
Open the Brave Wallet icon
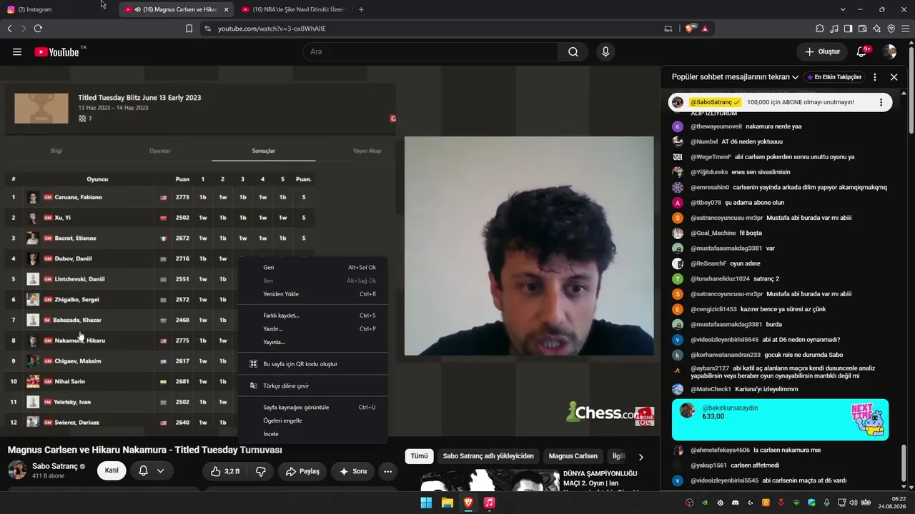tap(862, 29)
